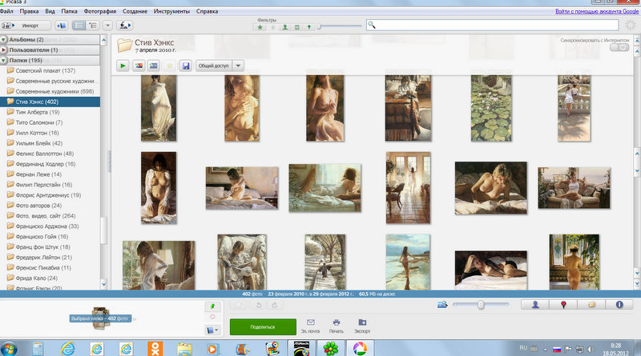Clear the photo tray with red circle

click(212, 317)
